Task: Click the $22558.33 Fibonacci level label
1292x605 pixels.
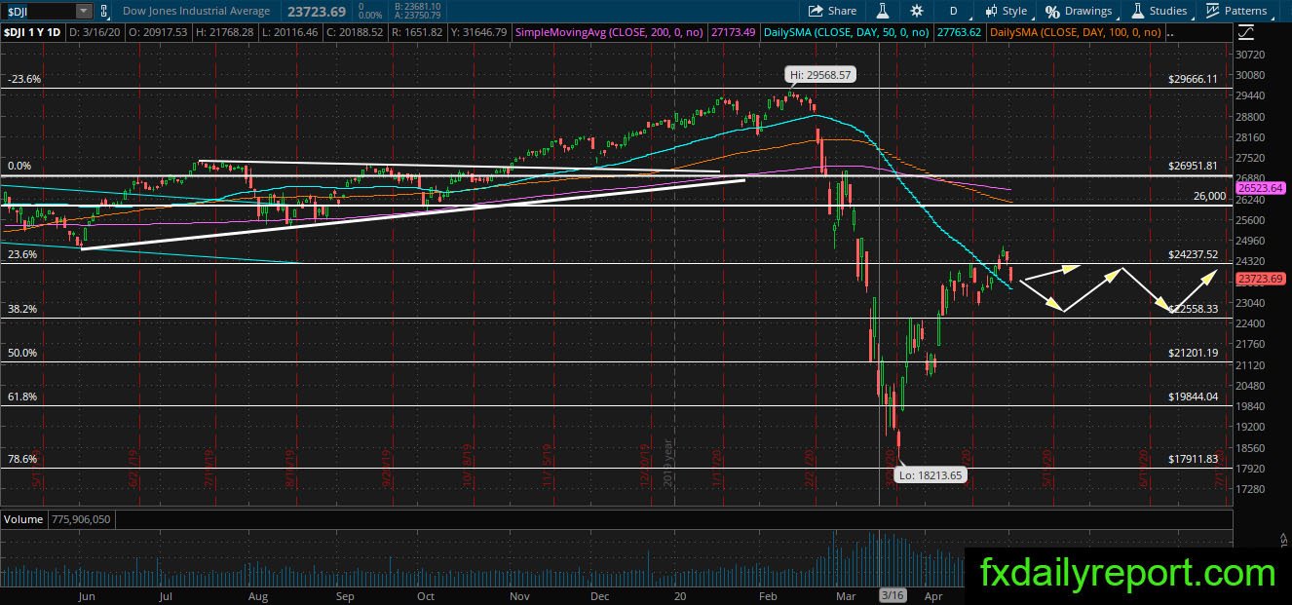Action: (1194, 309)
